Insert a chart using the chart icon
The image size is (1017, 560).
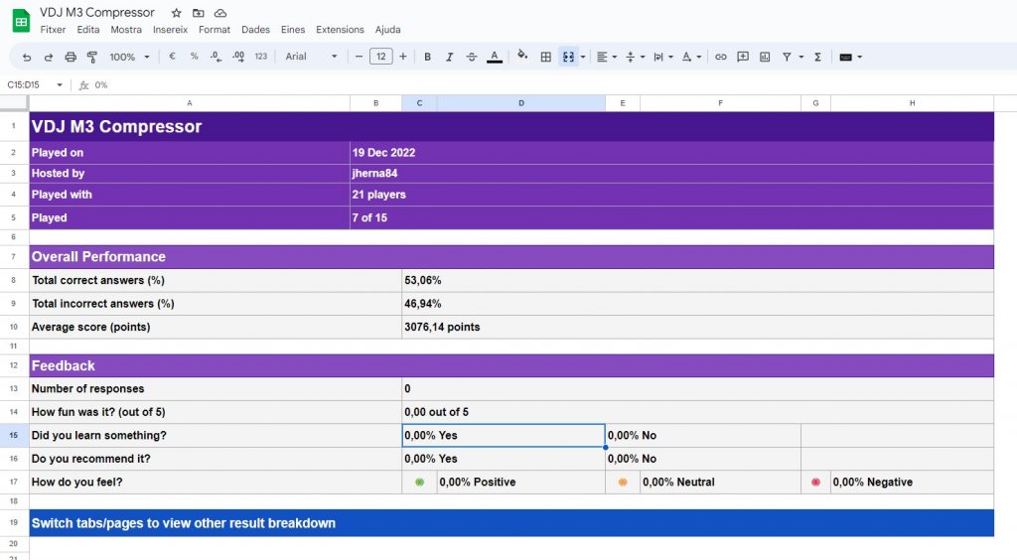[765, 57]
